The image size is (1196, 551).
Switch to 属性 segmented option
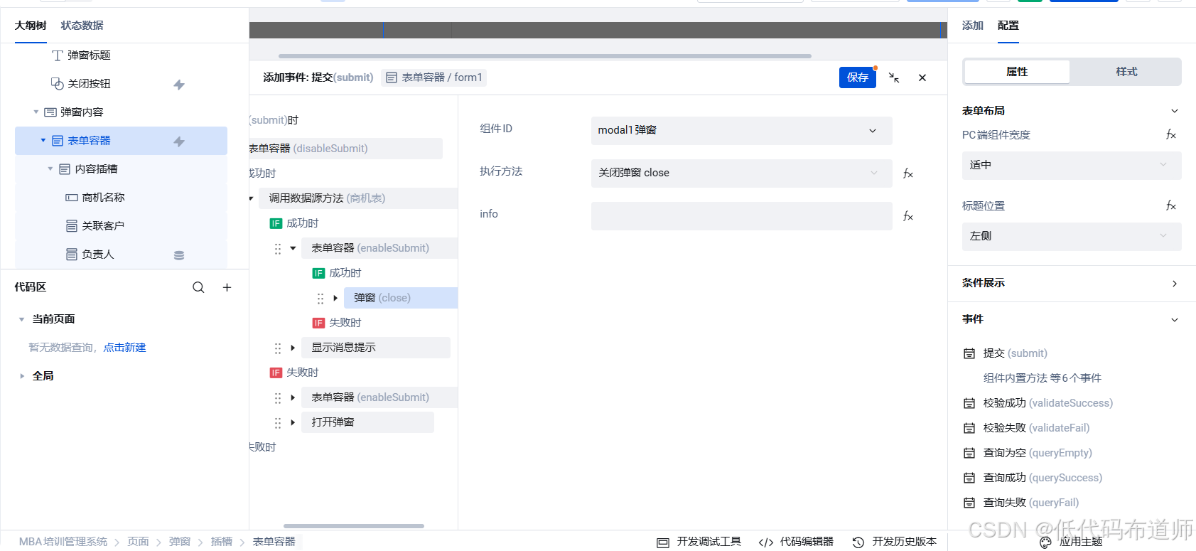(x=1017, y=72)
